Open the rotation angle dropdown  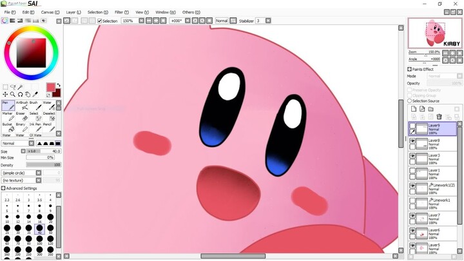click(x=188, y=21)
